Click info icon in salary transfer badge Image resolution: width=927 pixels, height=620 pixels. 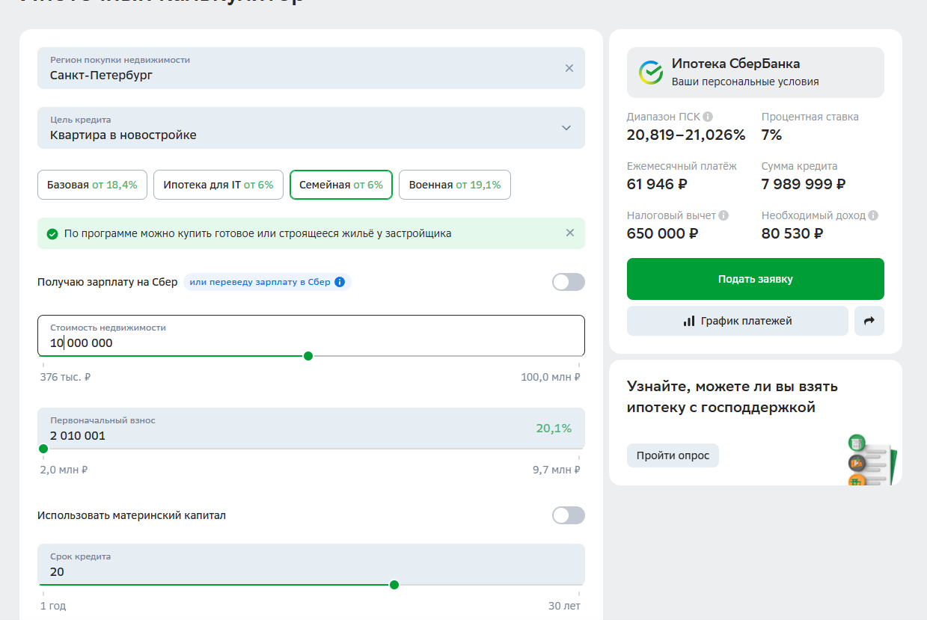coord(340,282)
